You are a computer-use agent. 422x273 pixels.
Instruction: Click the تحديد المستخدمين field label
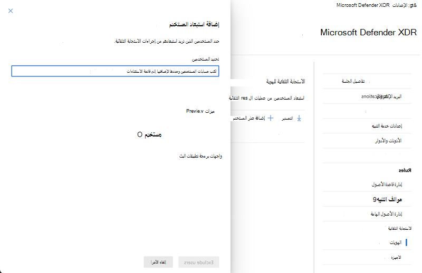click(205, 59)
